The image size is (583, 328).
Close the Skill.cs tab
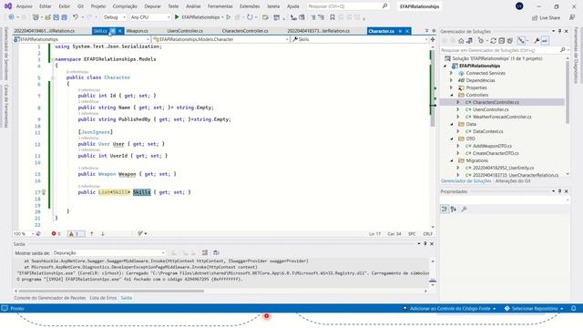[120, 31]
